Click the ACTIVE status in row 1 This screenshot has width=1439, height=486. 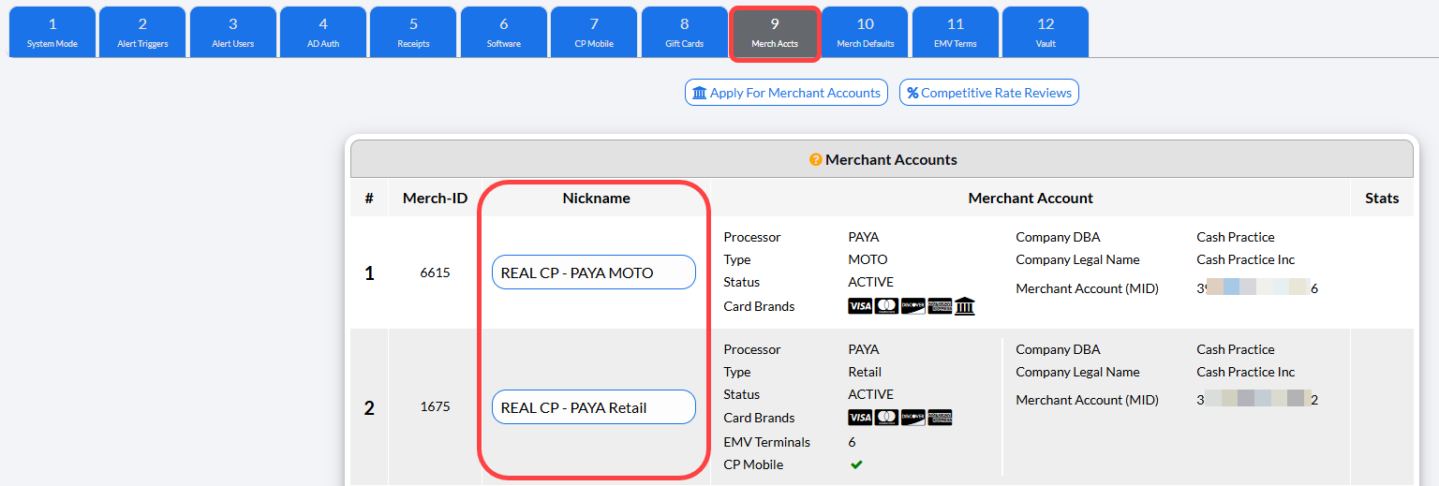870,282
